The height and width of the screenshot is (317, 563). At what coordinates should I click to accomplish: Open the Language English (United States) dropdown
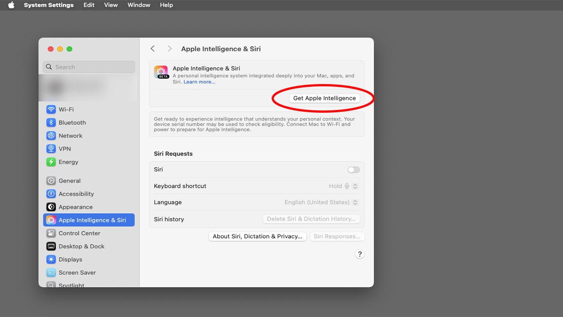(321, 202)
